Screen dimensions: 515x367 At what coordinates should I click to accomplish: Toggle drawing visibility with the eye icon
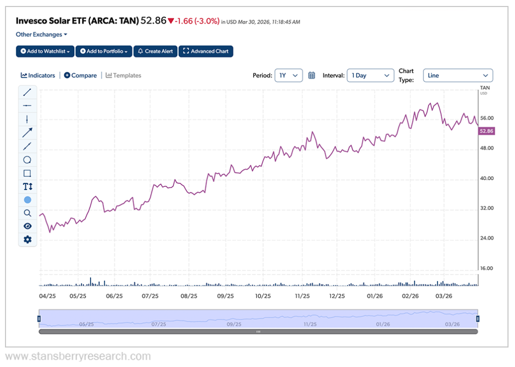[27, 226]
